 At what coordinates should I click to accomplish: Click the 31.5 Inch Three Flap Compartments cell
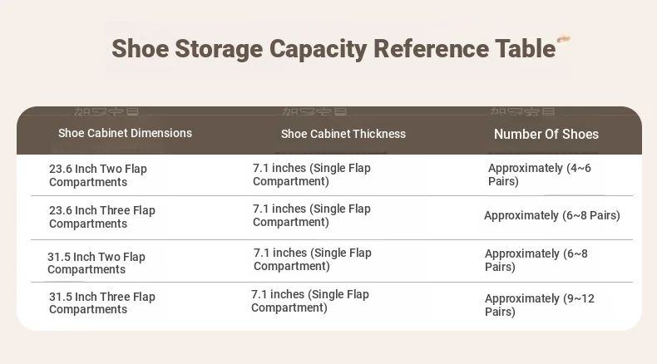[x=101, y=303]
